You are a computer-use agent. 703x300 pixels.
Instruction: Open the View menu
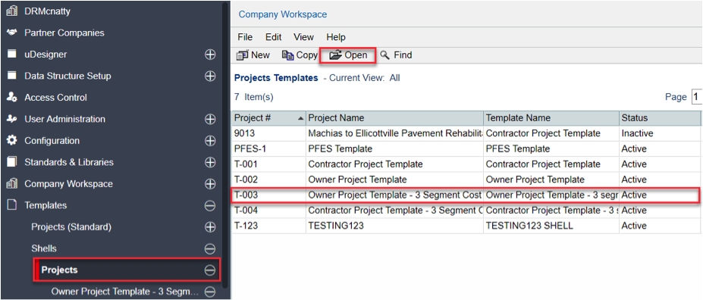pos(303,37)
